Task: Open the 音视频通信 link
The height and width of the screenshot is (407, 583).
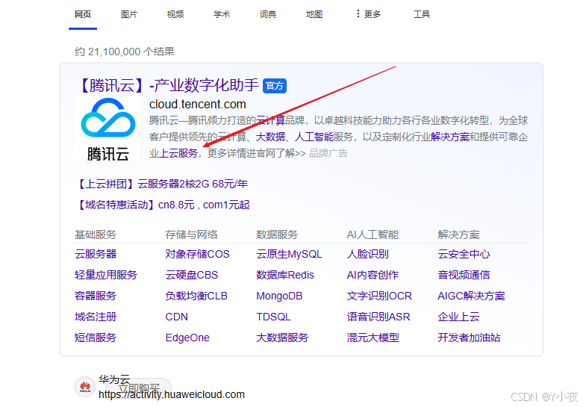Action: pos(464,275)
